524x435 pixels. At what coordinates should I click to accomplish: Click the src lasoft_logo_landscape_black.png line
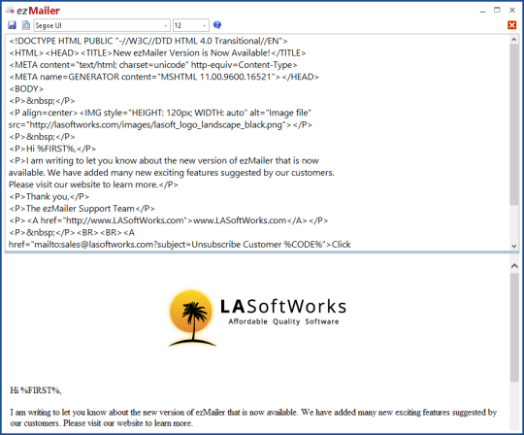pos(160,124)
